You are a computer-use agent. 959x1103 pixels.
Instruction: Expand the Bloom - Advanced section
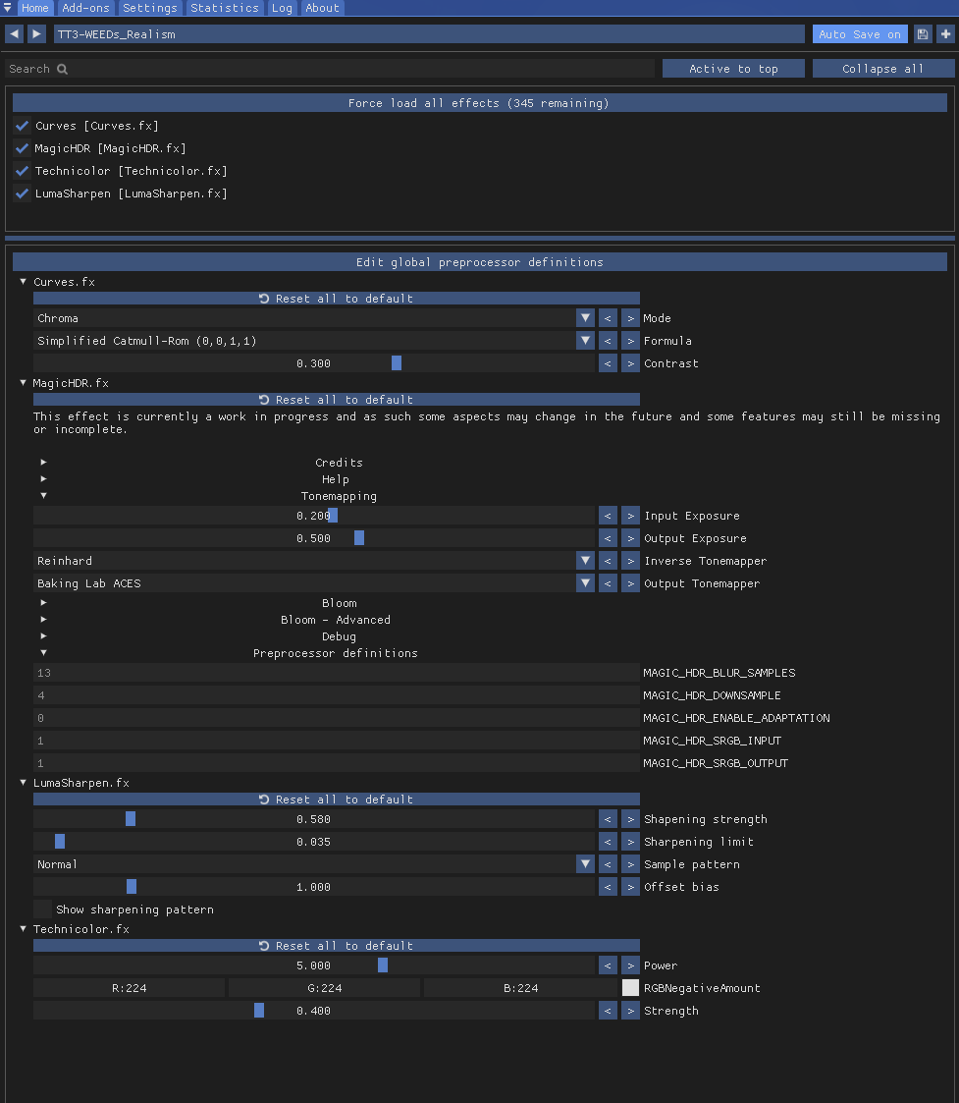[43, 620]
